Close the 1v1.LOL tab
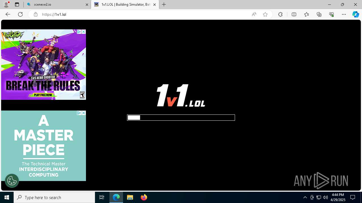This screenshot has height=203, width=362. [155, 5]
